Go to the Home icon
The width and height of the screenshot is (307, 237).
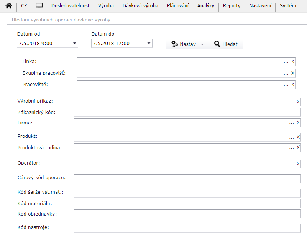pos(8,6)
